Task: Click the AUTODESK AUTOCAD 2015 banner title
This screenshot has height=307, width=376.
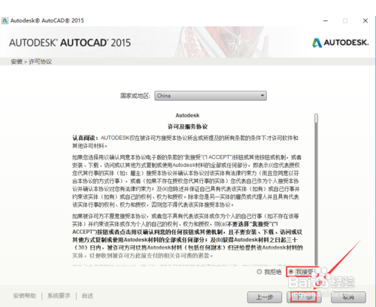Action: tap(70, 43)
